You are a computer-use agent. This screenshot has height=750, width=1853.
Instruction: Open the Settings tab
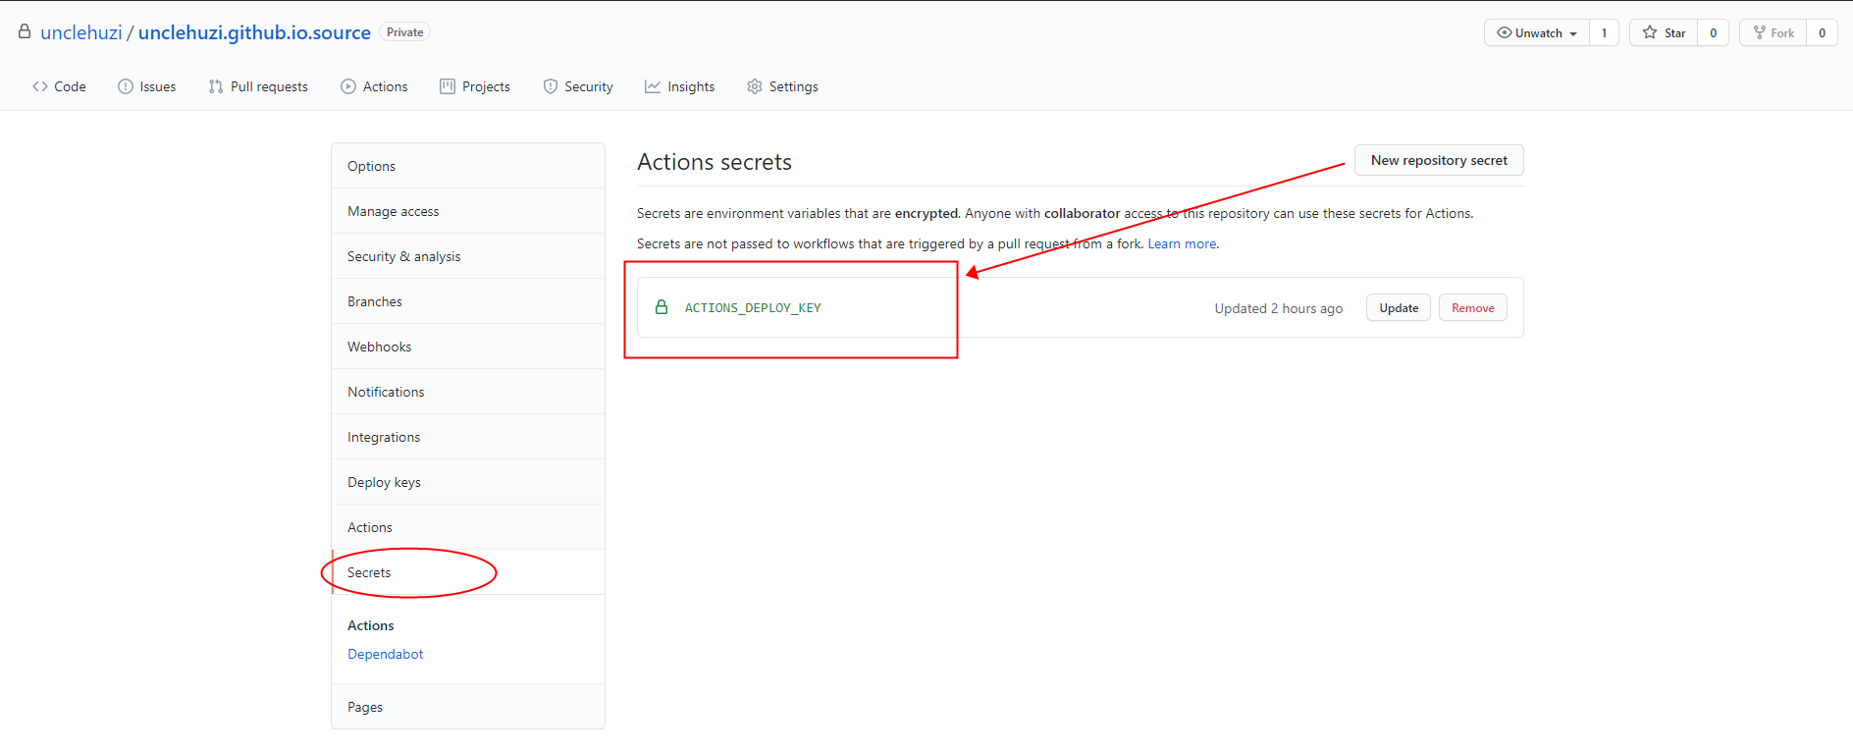pyautogui.click(x=782, y=86)
